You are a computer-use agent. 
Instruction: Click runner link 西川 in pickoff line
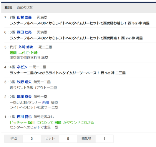tap(46, 103)
